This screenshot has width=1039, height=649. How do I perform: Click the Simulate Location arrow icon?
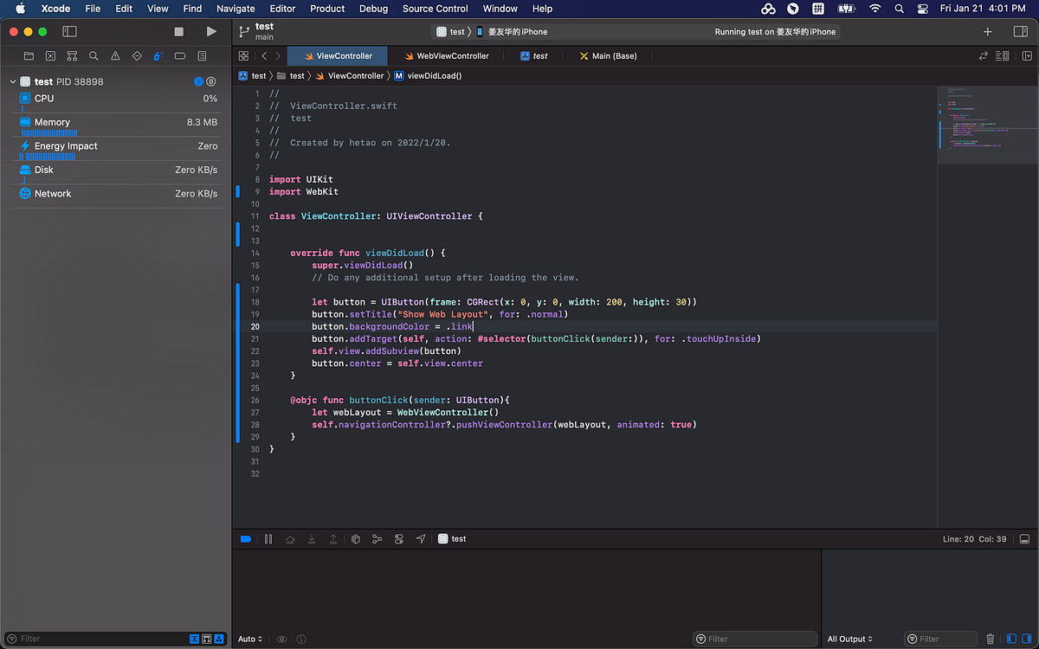pyautogui.click(x=421, y=538)
